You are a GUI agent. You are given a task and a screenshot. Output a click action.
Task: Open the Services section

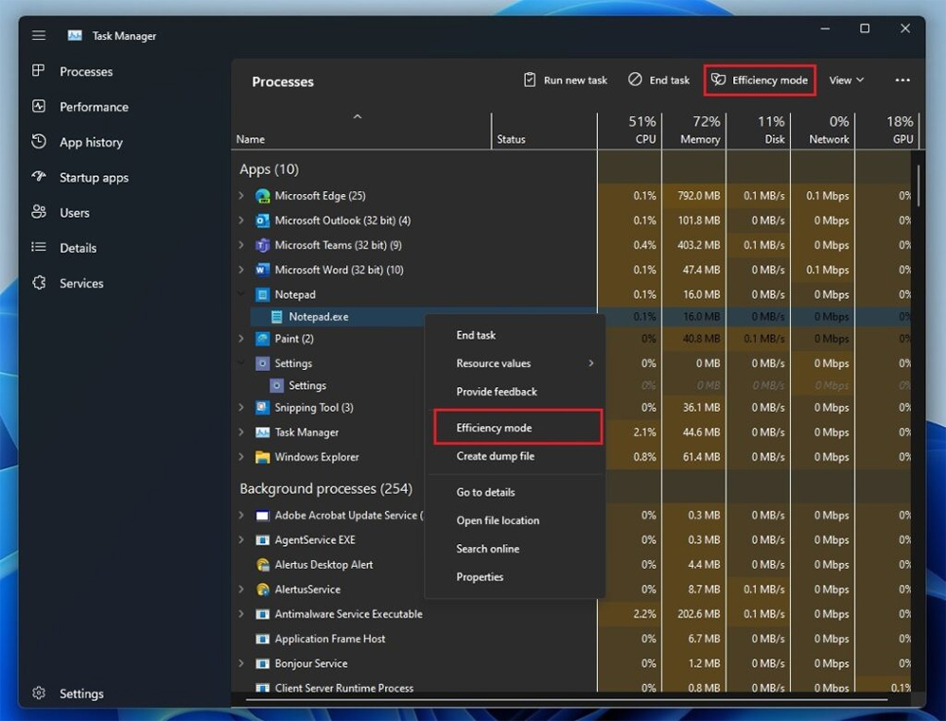[x=38, y=283]
